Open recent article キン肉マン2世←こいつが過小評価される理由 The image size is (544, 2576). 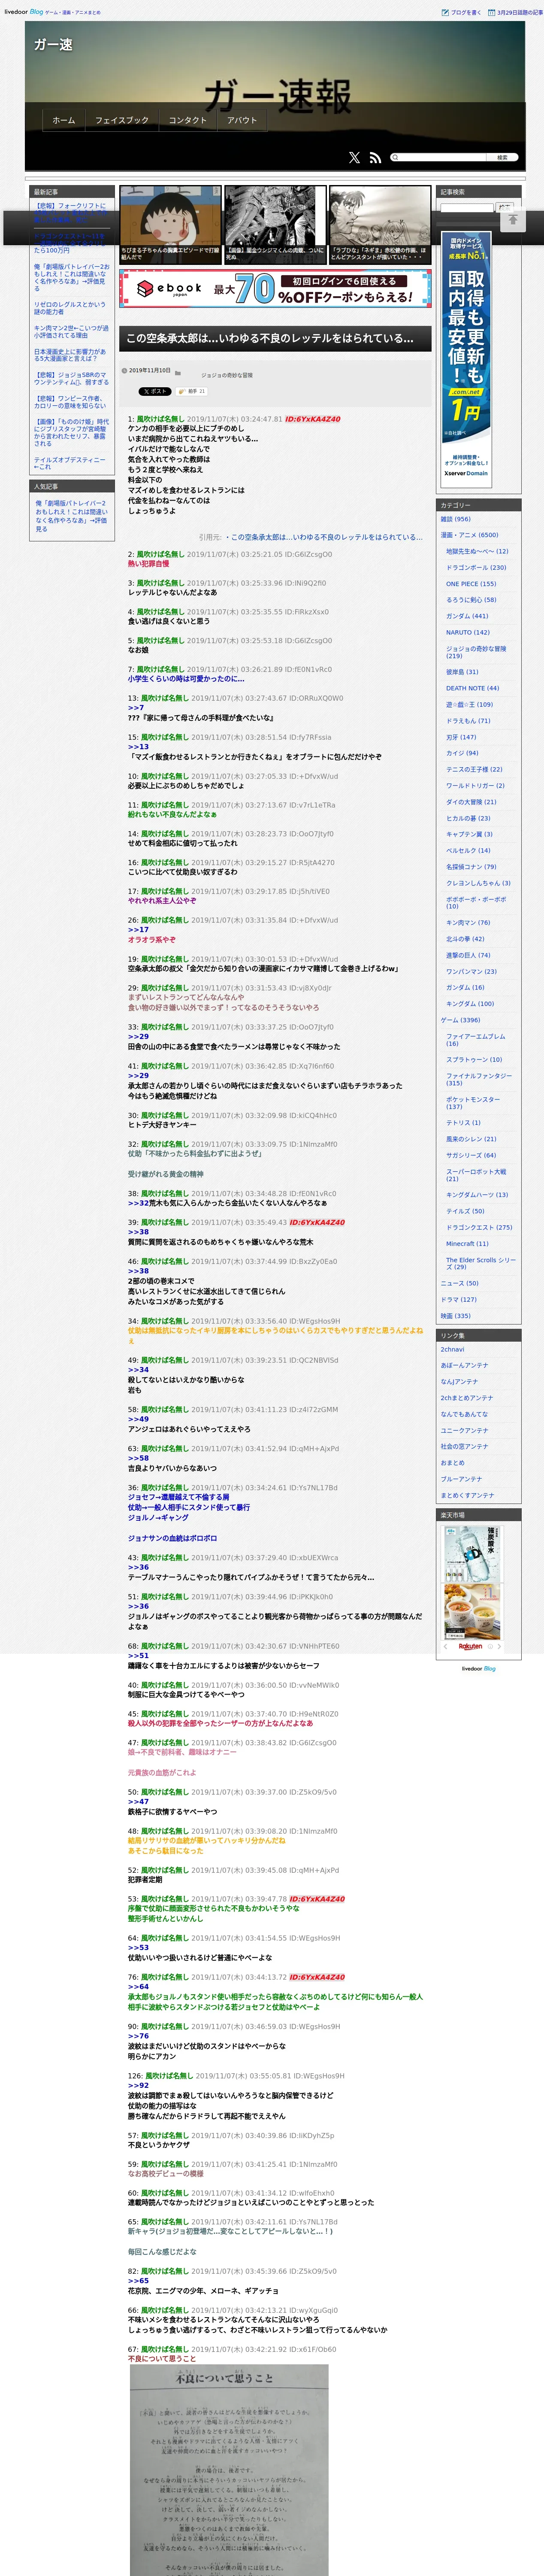pos(71,331)
